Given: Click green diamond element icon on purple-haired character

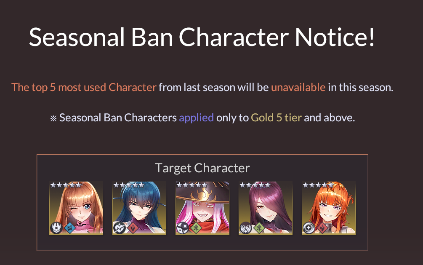Looking at the screenshot, I should point(259,228).
